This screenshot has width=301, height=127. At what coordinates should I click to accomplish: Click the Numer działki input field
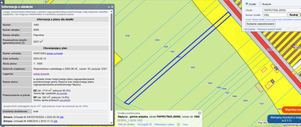[275, 15]
